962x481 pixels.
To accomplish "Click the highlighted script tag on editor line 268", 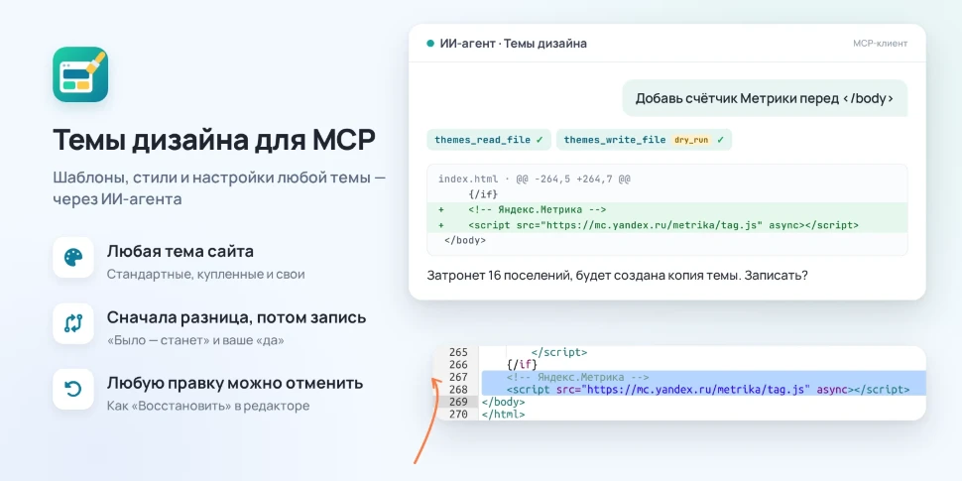I will coord(708,390).
